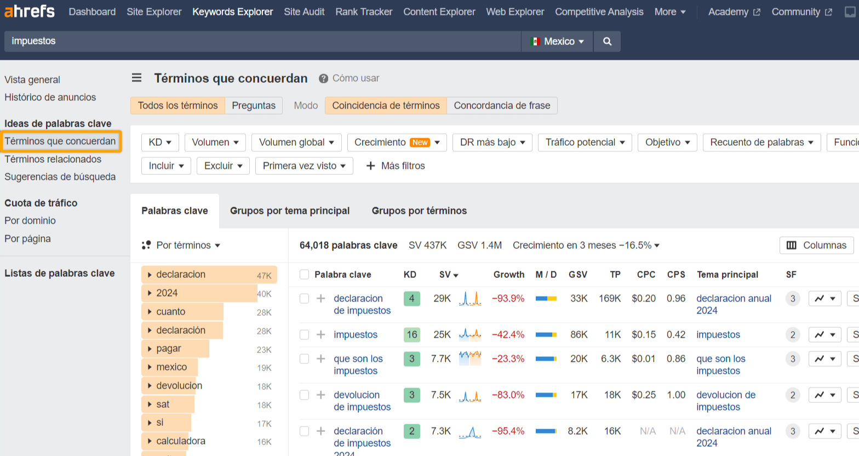Switch to Grupos por términos tab
859x456 pixels.
pyautogui.click(x=419, y=210)
